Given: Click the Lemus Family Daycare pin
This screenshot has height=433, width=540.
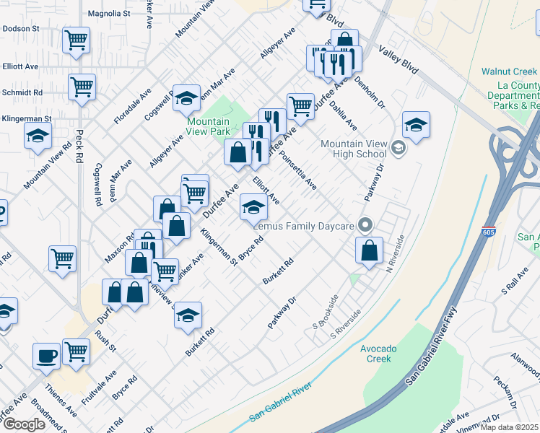Looking at the screenshot, I should [365, 224].
